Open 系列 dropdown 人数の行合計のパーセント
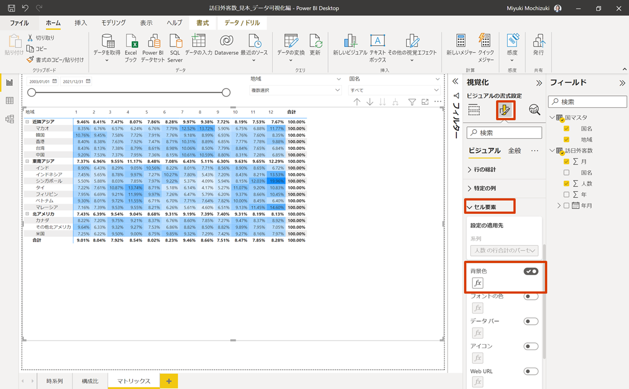The height and width of the screenshot is (389, 629). point(504,250)
